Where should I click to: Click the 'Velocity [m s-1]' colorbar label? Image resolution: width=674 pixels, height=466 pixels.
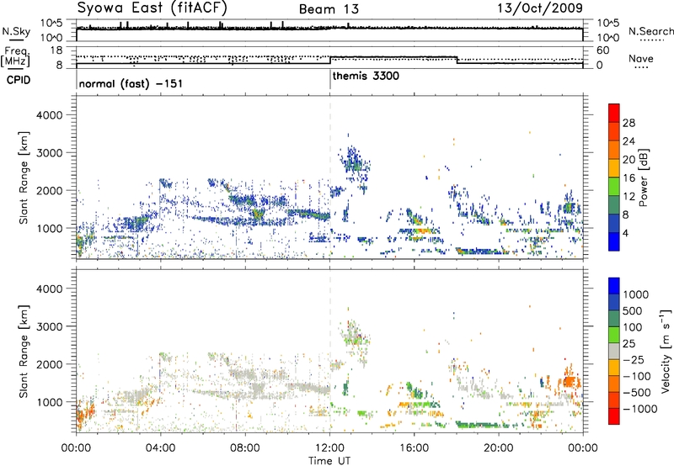point(666,351)
